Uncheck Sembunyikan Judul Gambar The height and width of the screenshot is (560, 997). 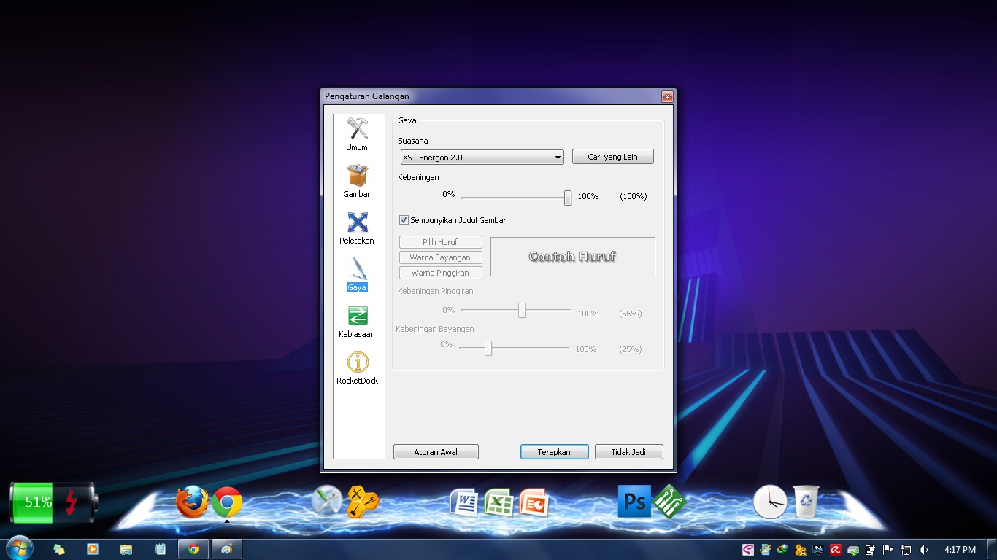tap(403, 219)
